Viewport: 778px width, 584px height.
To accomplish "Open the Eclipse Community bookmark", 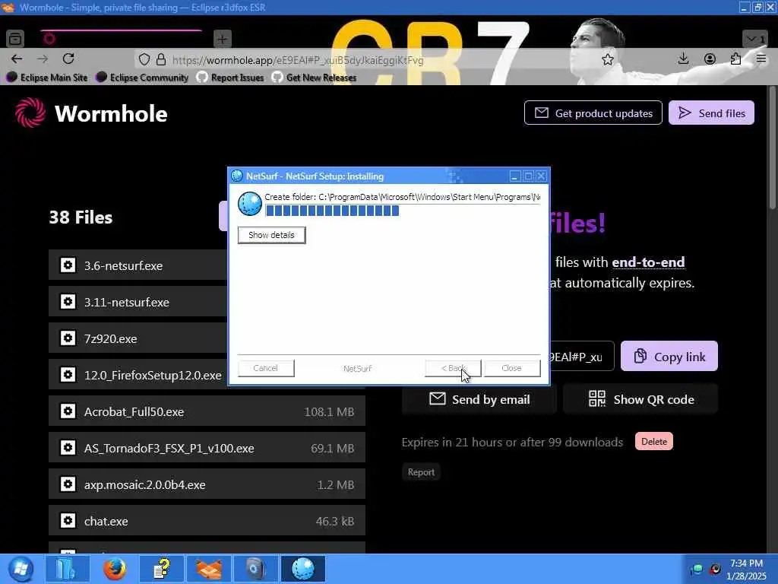I will [142, 78].
